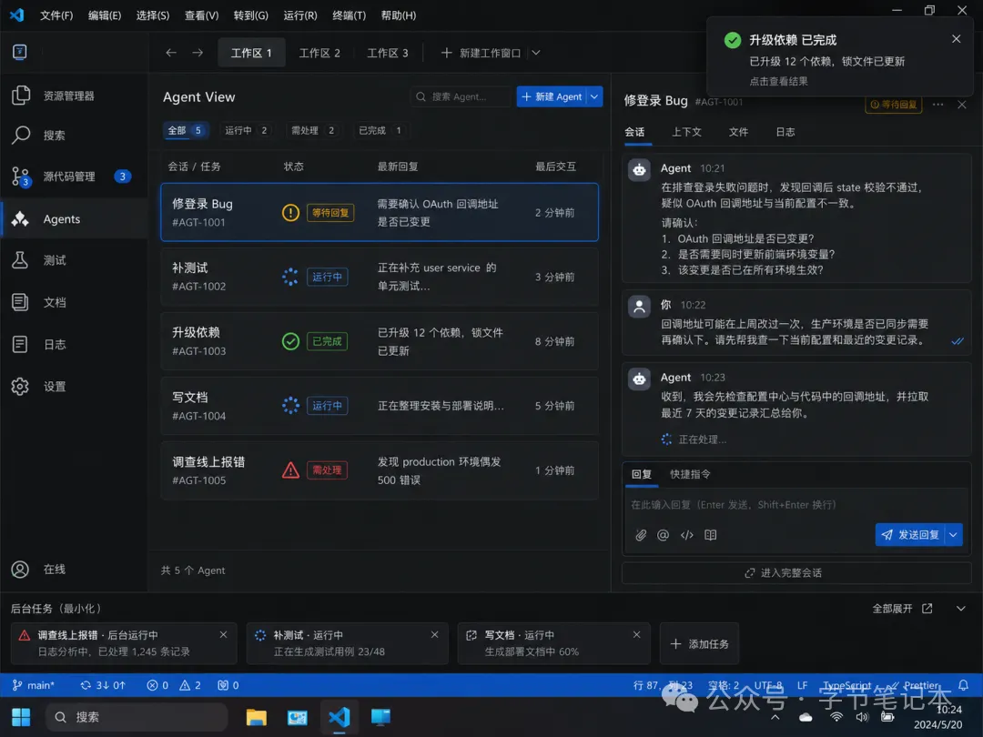
Task: Open the 帮助(H) menu
Action: pos(399,15)
